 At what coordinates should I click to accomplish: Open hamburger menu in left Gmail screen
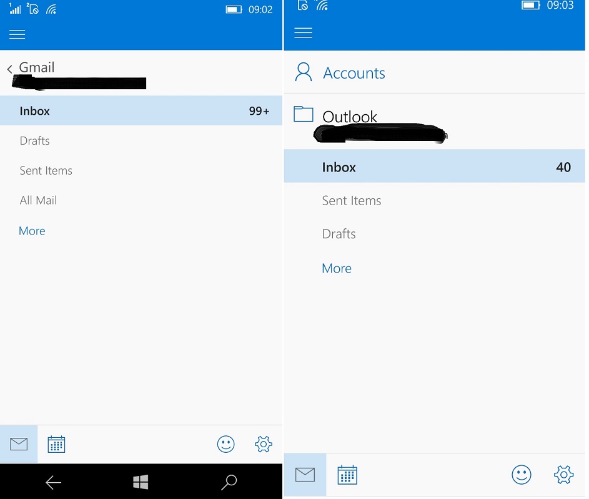(17, 34)
